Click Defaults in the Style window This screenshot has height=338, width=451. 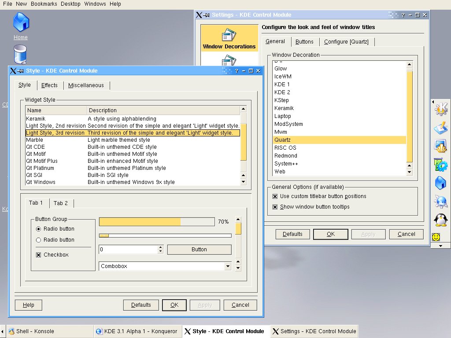141,305
